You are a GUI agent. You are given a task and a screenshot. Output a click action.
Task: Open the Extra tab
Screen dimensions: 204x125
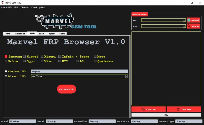click(x=62, y=34)
